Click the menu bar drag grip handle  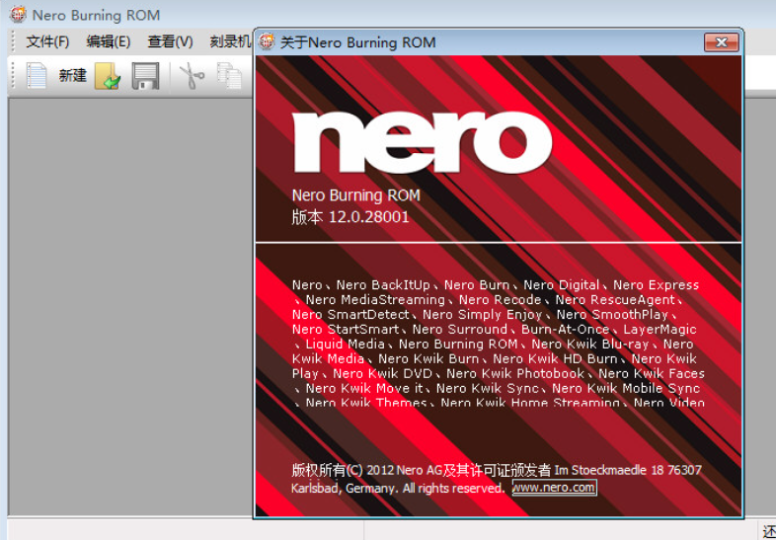coord(13,41)
